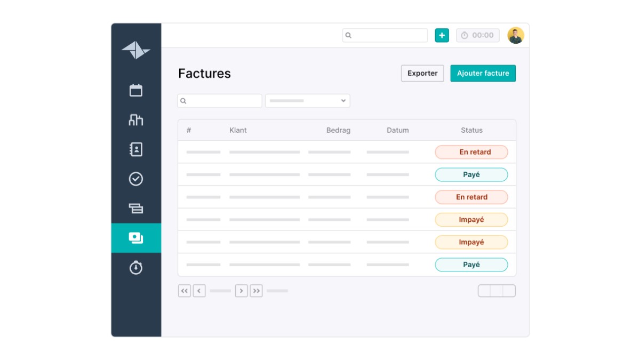This screenshot has height=360, width=640.
Task: Start the 00:00 timer
Action: pos(478,35)
